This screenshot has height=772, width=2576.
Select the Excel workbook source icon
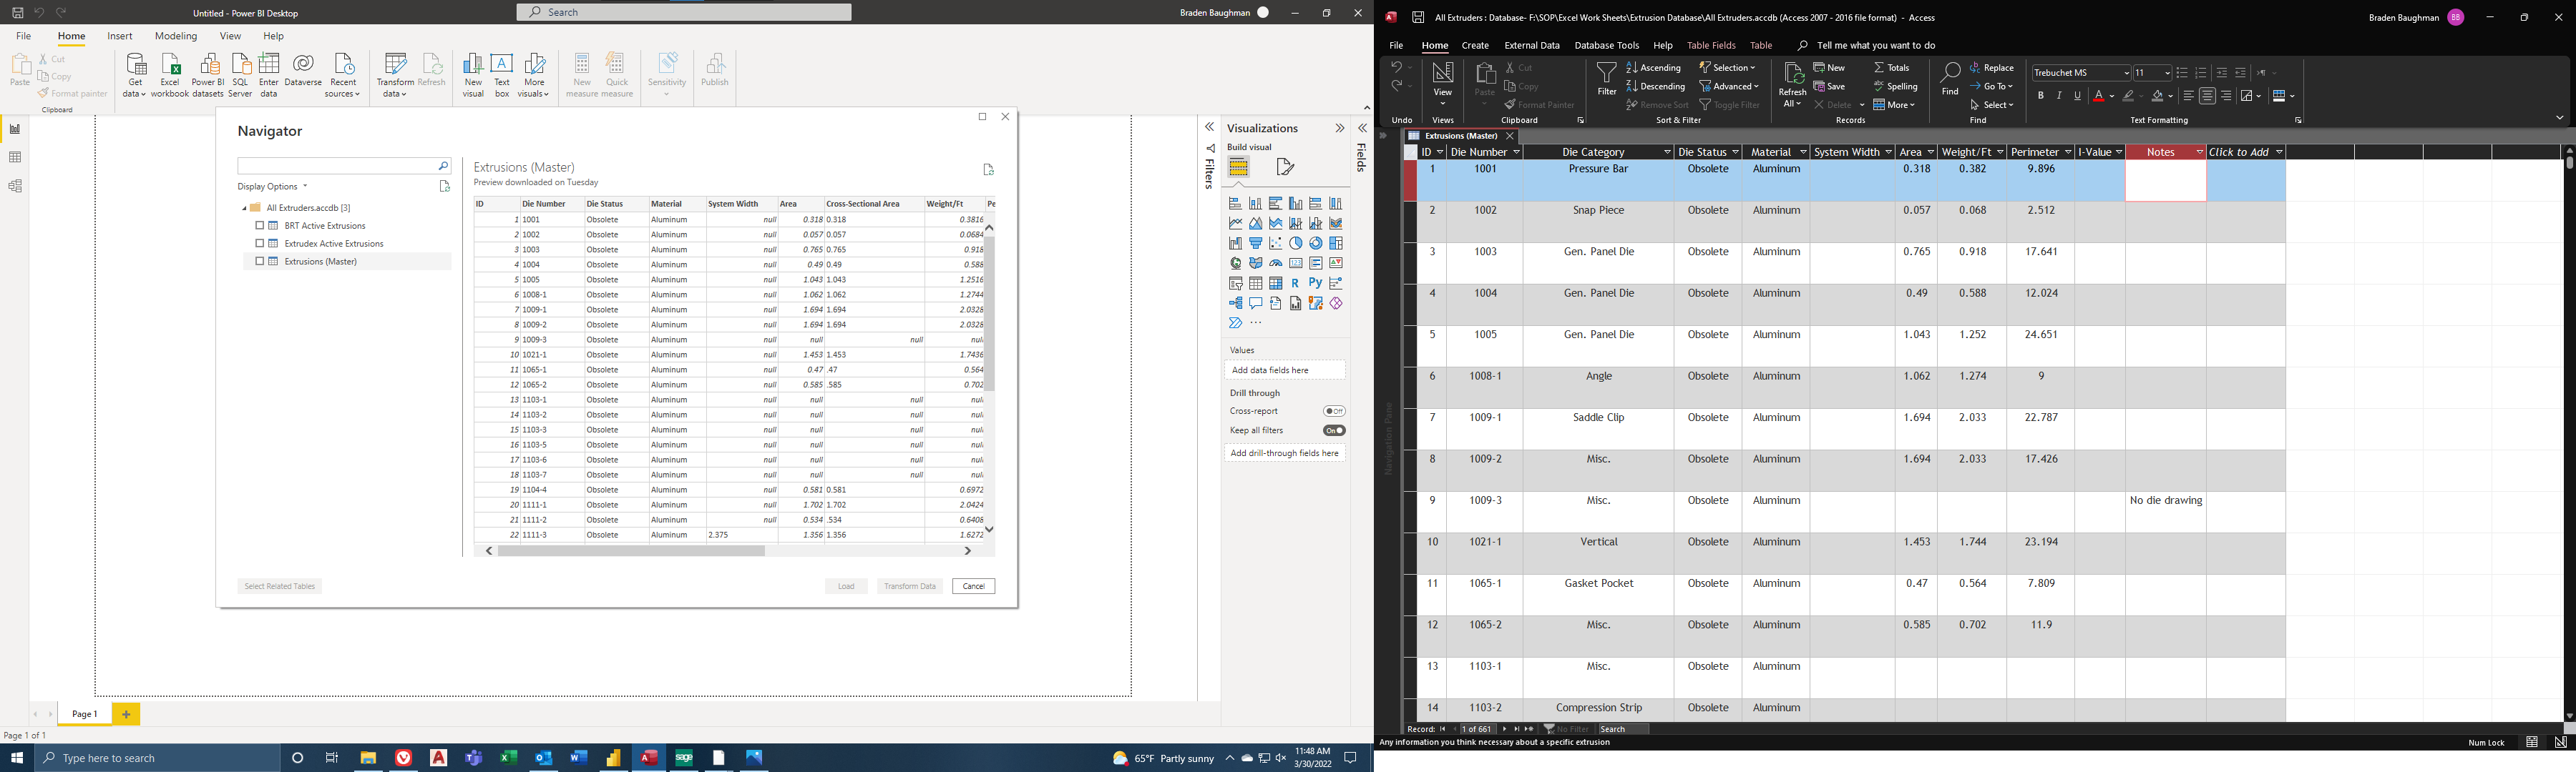[170, 76]
